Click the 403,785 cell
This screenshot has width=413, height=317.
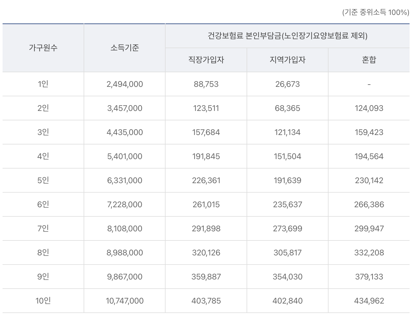coord(206,301)
